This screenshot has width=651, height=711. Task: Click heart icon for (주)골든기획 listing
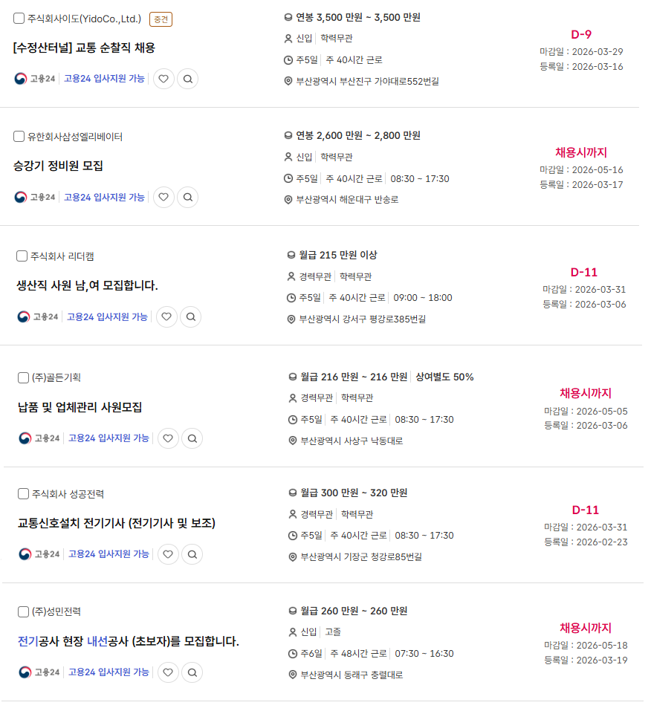[168, 439]
